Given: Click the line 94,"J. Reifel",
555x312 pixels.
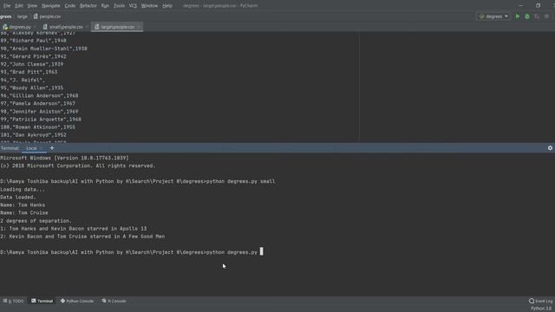Looking at the screenshot, I should click(23, 80).
